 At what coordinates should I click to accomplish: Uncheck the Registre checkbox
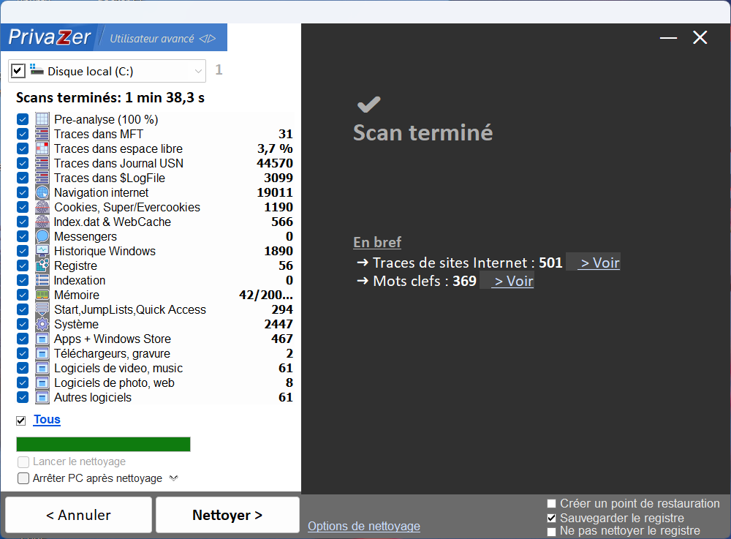(23, 265)
